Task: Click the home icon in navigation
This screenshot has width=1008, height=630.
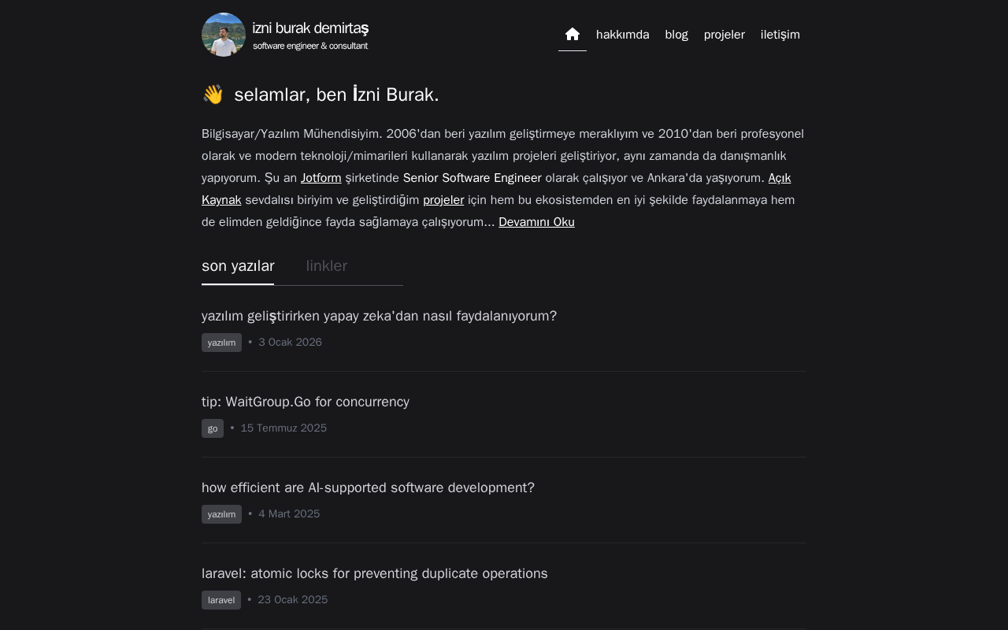Action: pos(573,34)
